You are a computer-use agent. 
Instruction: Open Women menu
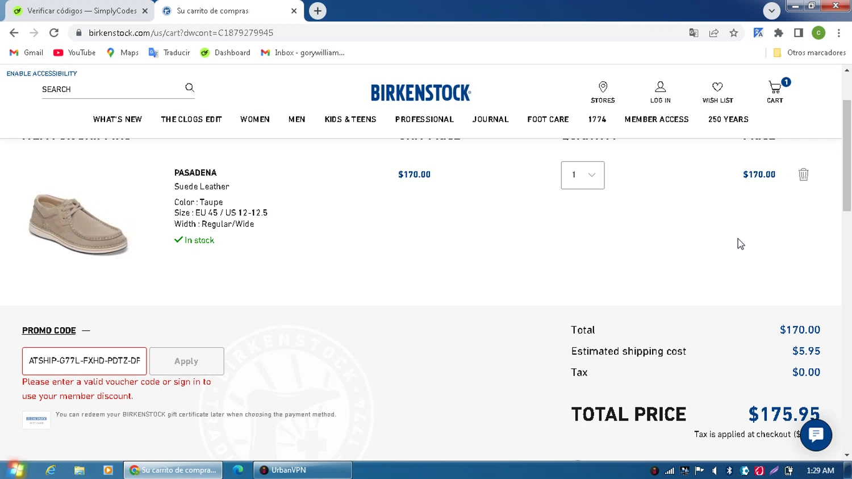click(x=254, y=119)
